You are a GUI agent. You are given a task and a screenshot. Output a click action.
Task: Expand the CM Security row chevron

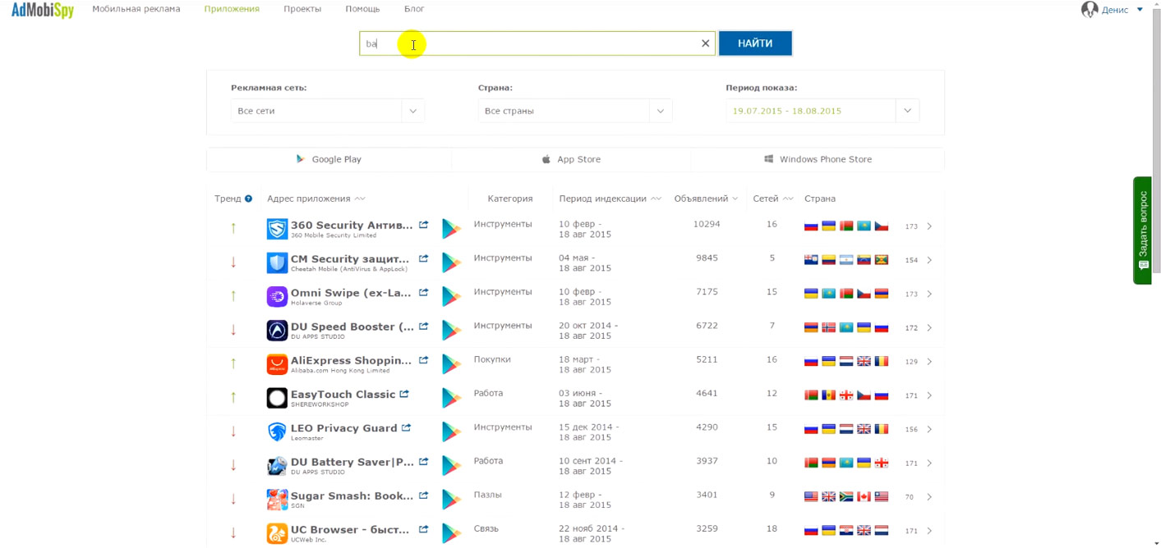click(929, 260)
